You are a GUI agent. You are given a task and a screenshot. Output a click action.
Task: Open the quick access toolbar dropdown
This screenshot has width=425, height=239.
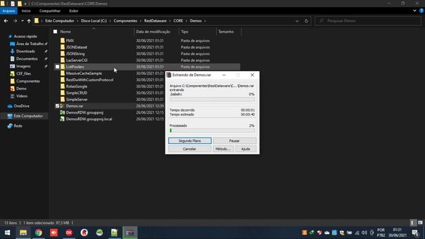click(25, 3)
